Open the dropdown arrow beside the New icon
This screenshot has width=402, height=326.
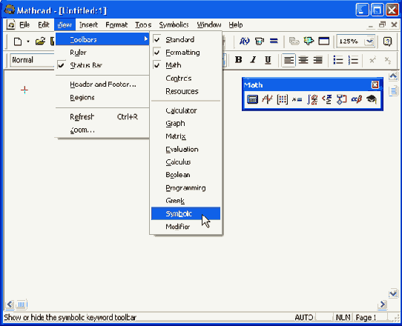click(x=28, y=41)
